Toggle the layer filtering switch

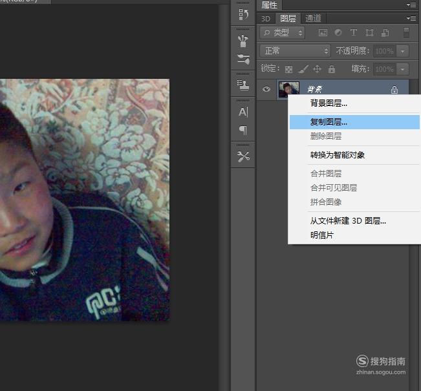tap(406, 32)
